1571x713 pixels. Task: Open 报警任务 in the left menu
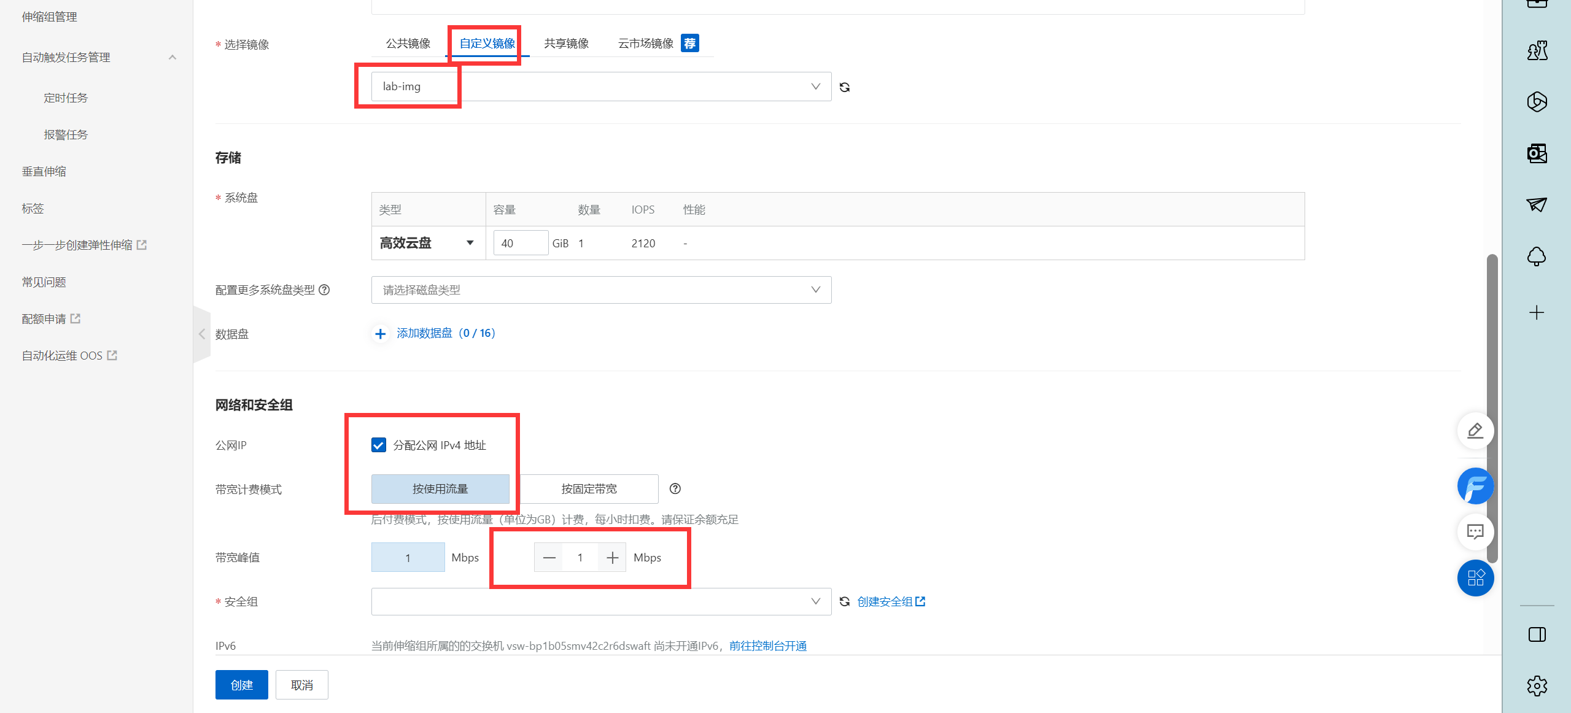(x=66, y=134)
